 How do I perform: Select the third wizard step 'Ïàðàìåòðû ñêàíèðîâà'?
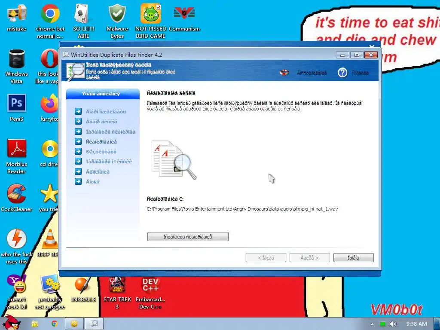click(110, 131)
